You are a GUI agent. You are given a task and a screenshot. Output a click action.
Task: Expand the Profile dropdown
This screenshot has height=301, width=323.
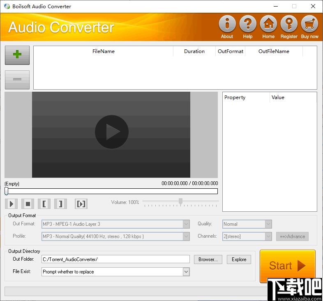coord(186,236)
